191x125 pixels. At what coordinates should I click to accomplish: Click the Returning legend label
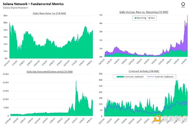click(x=141, y=18)
